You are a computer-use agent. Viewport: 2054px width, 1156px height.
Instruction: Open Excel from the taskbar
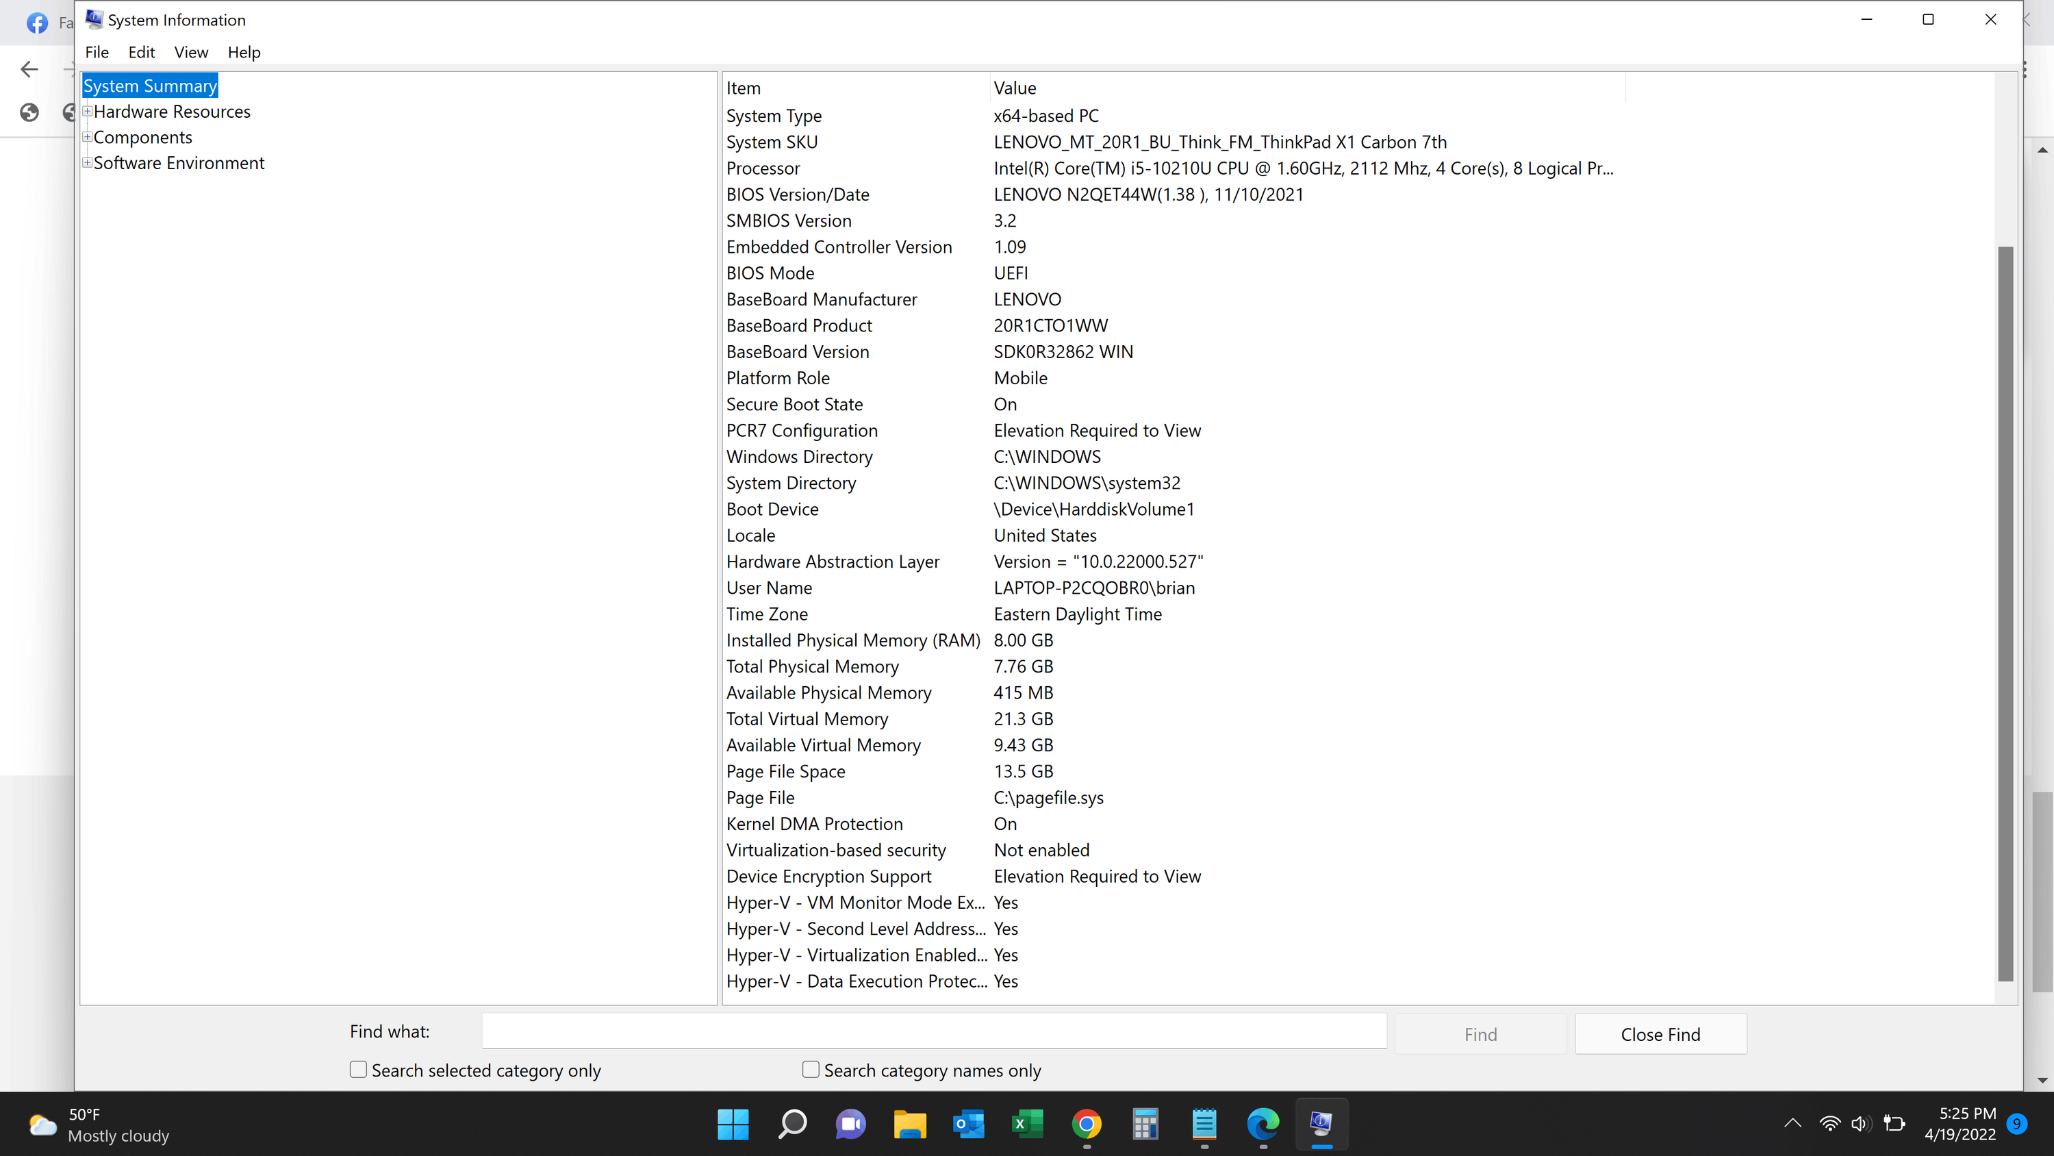[x=1027, y=1124]
